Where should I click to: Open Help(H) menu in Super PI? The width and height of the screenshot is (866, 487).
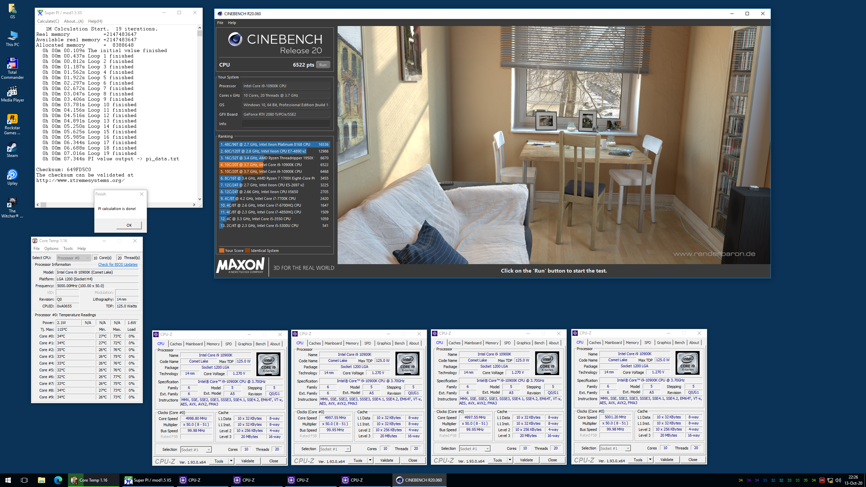(x=95, y=21)
